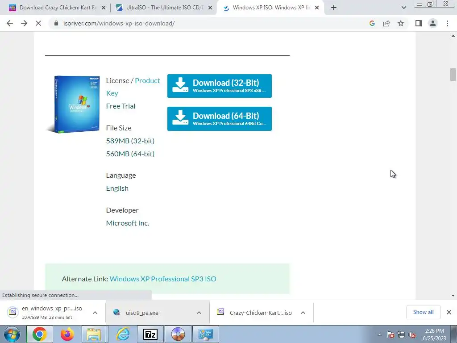Image resolution: width=457 pixels, height=343 pixels.
Task: Switch to the Crazy Chicken Kart tab
Action: tap(58, 8)
